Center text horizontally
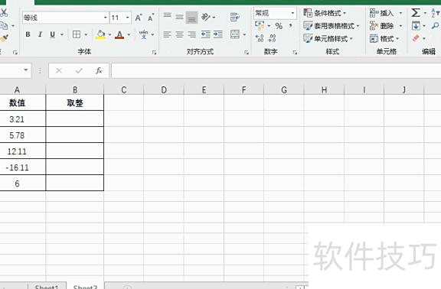Viewport: 441px width, 289px height. tap(179, 34)
